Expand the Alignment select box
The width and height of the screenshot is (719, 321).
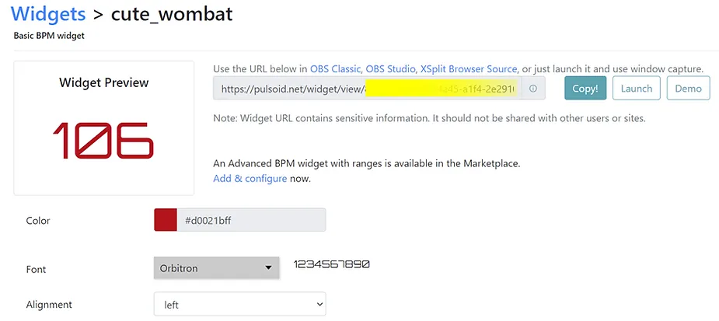[240, 305]
